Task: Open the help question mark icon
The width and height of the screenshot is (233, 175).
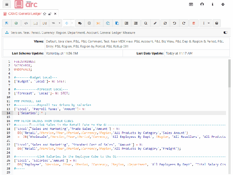Action: coord(217,23)
